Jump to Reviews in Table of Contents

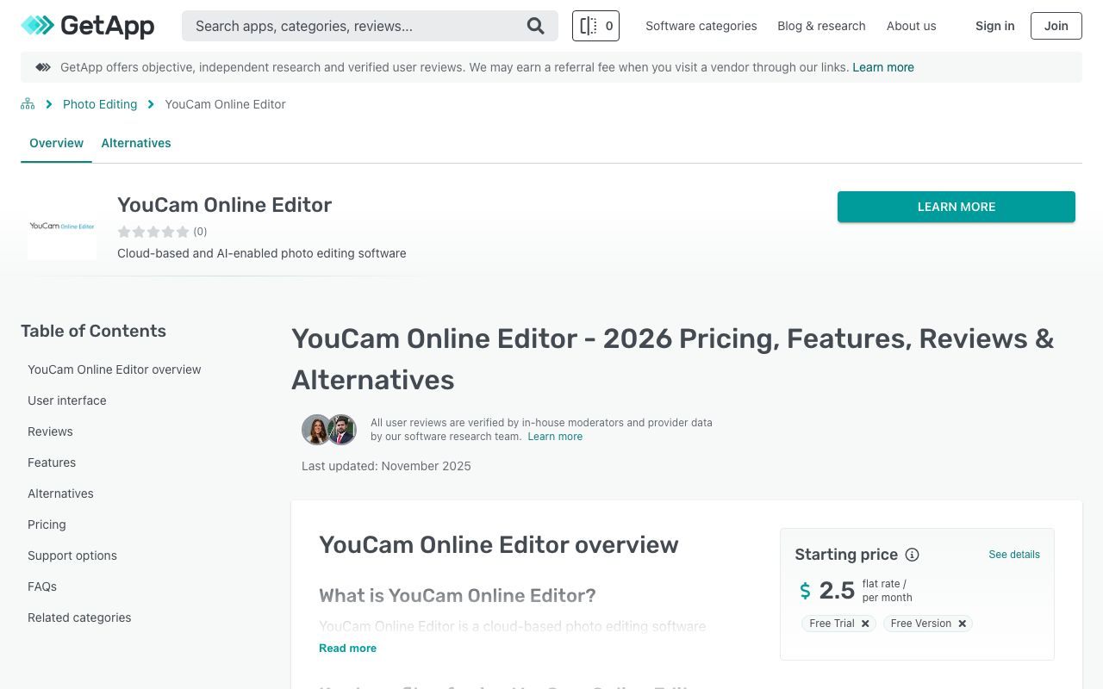click(50, 431)
